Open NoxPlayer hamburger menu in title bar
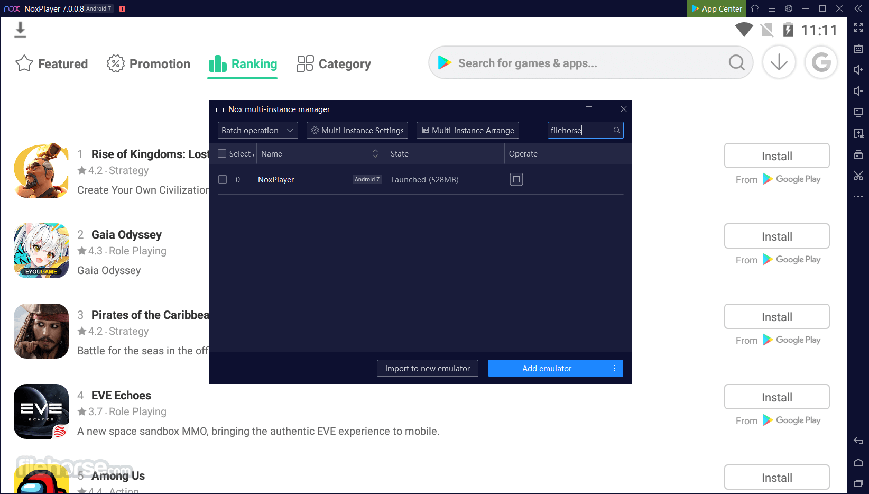869x494 pixels. click(772, 8)
